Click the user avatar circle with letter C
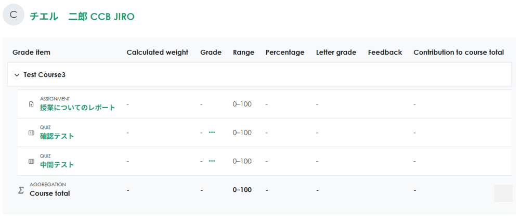520x222 pixels. [14, 15]
